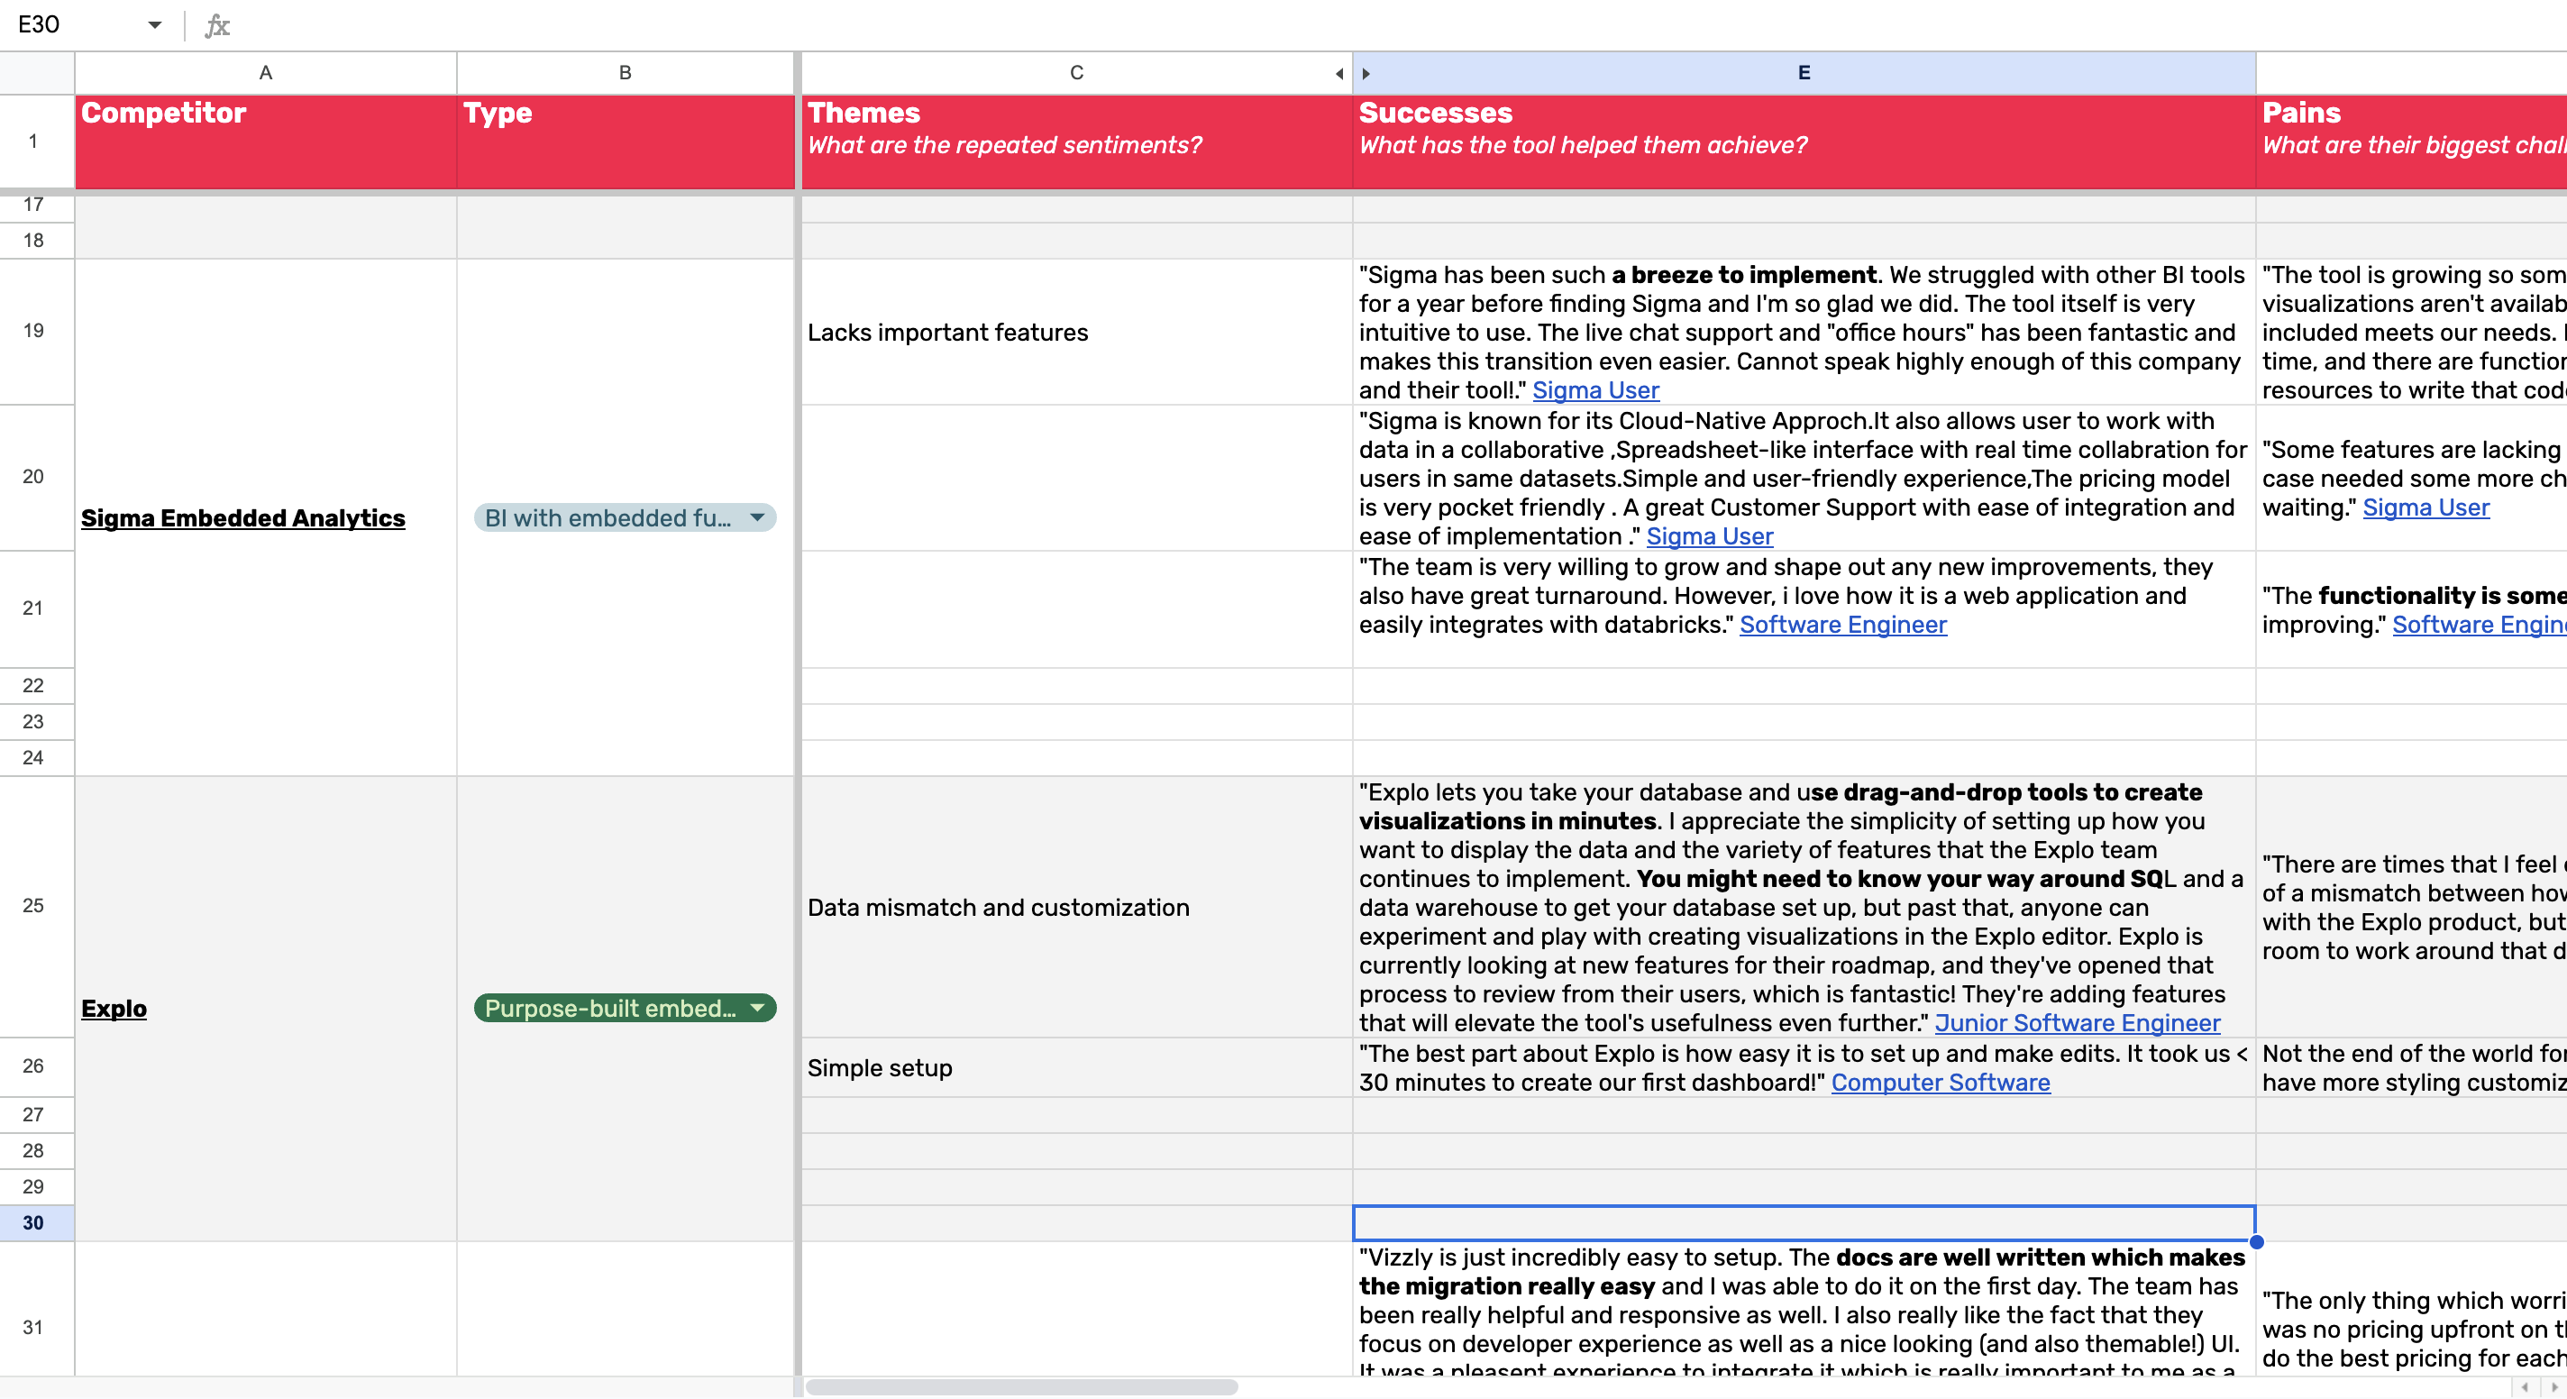
Task: Expand hidden column with right arrow
Action: click(1366, 74)
